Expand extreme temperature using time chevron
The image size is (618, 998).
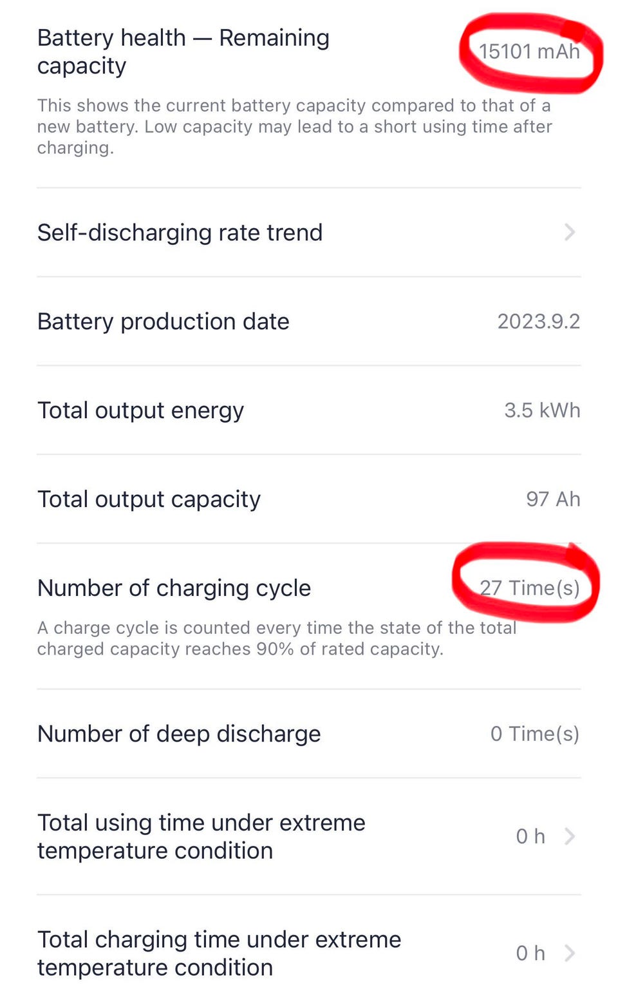[x=570, y=836]
